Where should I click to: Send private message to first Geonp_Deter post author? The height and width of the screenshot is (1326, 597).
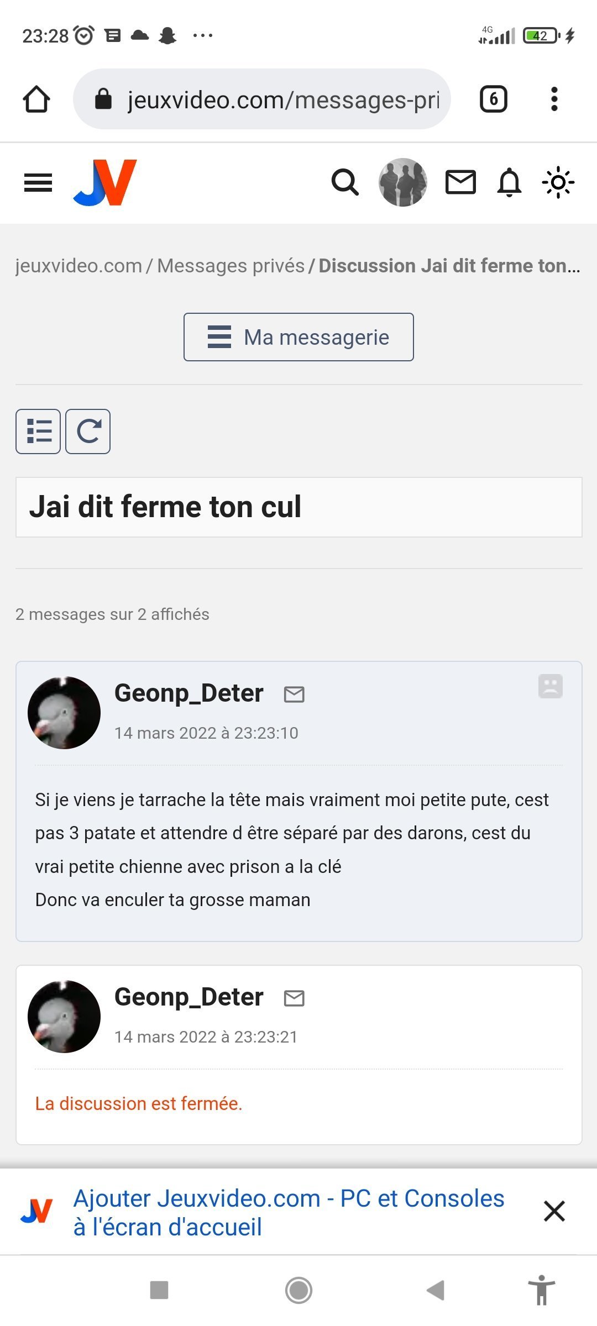[x=294, y=694]
